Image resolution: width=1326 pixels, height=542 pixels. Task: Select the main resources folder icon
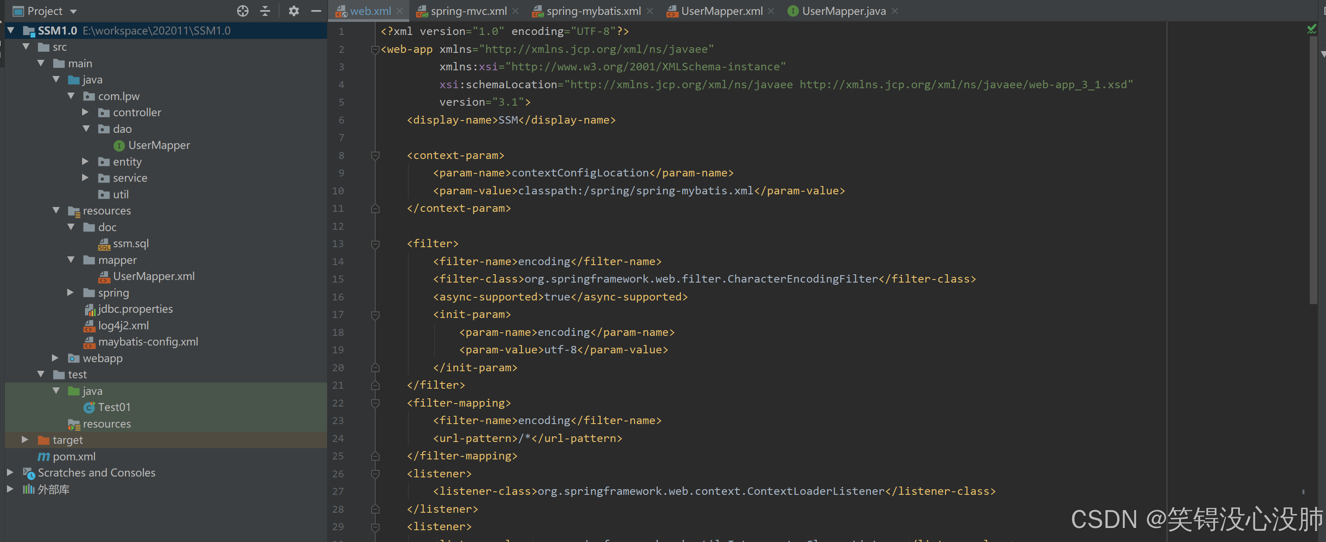click(x=74, y=211)
